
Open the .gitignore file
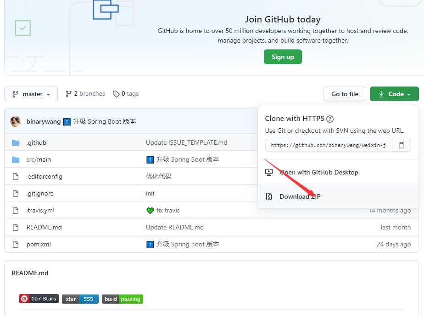pos(40,193)
